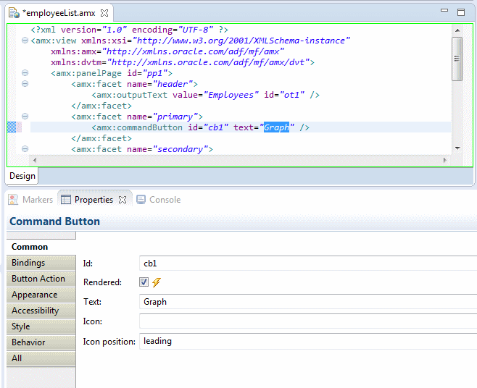Open the Style properties section

pos(41,326)
